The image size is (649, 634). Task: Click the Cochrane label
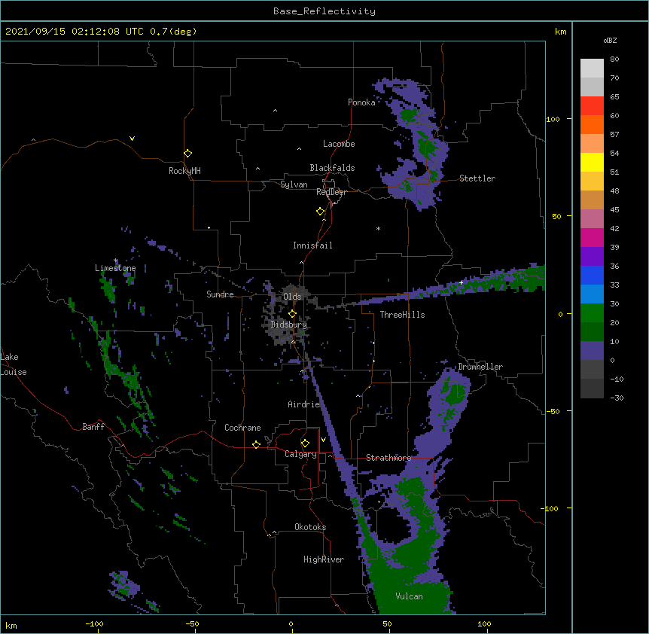coord(242,428)
